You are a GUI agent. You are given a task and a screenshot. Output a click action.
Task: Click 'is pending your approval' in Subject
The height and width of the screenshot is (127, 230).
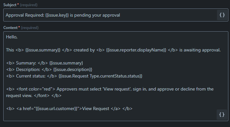tap(95, 15)
